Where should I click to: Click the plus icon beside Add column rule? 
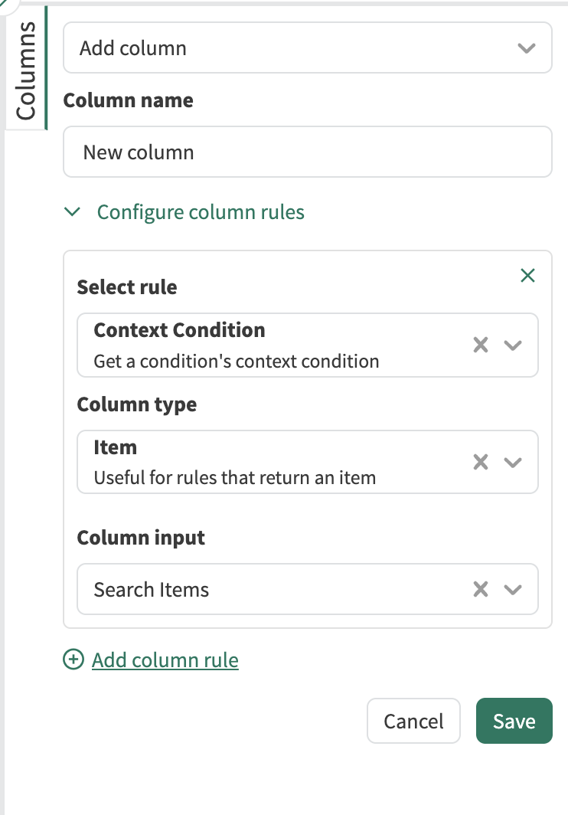tap(73, 660)
